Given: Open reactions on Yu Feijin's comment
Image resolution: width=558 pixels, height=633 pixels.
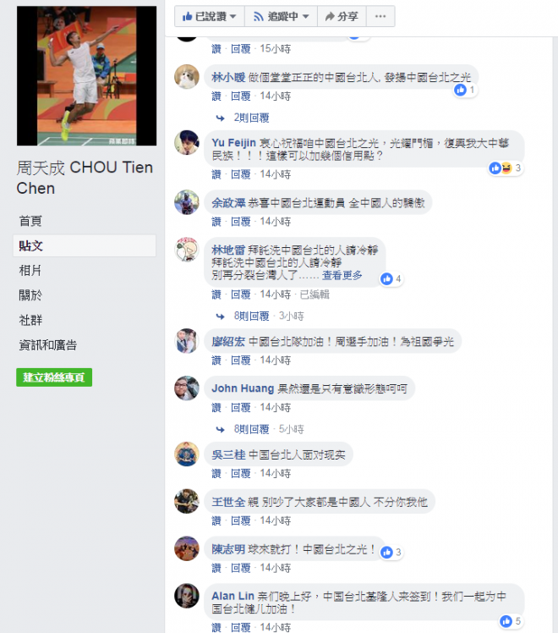Looking at the screenshot, I should pos(506,168).
